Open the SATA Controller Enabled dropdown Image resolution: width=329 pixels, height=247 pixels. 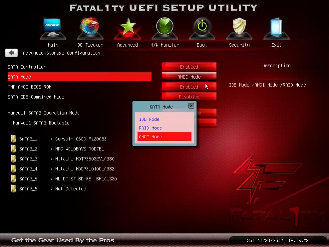[x=189, y=67]
